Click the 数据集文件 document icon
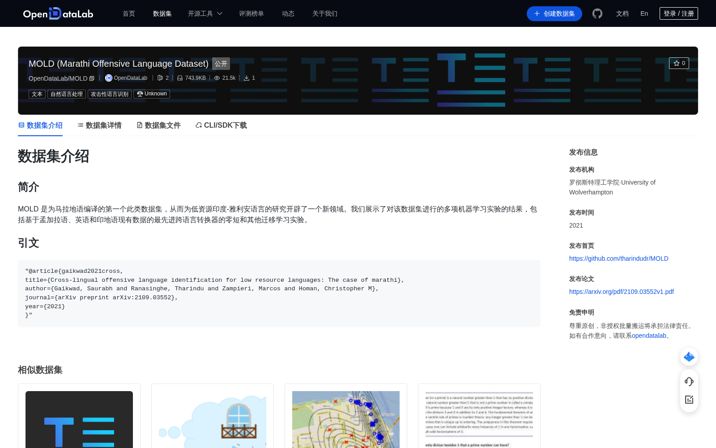 [140, 125]
